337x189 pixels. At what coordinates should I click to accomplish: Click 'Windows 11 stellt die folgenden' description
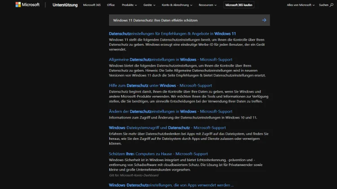pos(187,44)
